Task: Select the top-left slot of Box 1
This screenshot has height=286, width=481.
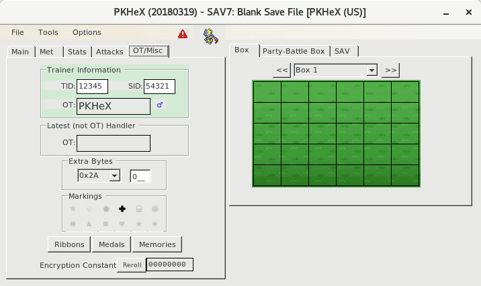Action: pyautogui.click(x=267, y=92)
